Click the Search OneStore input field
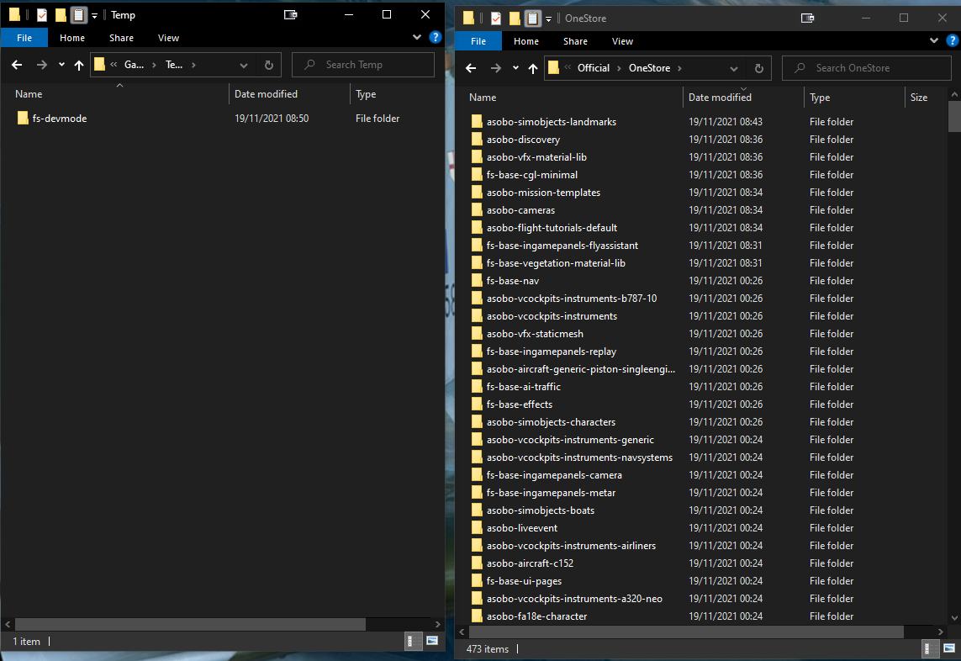This screenshot has width=961, height=661. coord(866,67)
